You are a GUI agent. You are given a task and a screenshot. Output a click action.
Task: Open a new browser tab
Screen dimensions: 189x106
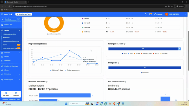[29, 2]
